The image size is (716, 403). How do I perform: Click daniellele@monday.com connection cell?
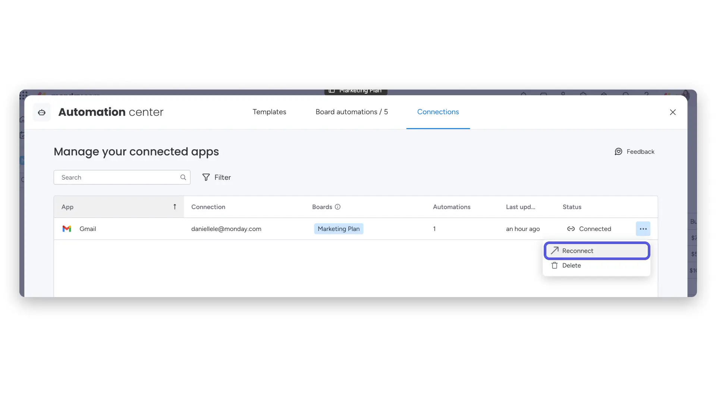pyautogui.click(x=226, y=229)
